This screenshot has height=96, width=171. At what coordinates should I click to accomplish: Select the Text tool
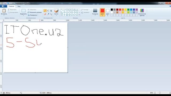click(51, 11)
